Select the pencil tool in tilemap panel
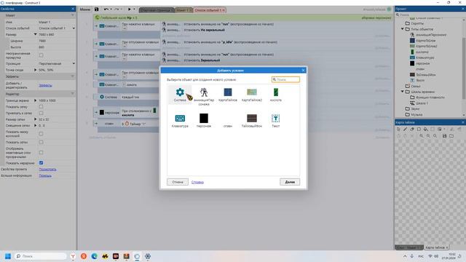This screenshot has height=262, width=466. tap(405, 130)
